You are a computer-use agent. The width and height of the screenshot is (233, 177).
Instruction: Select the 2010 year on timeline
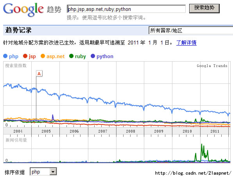point(187,131)
